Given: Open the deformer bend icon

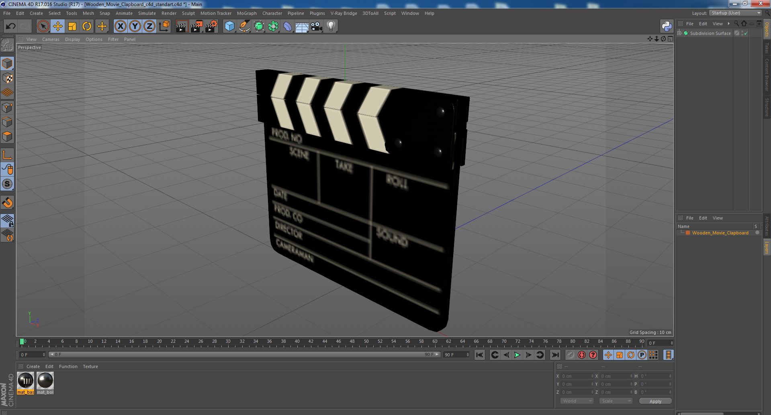Looking at the screenshot, I should click(x=288, y=26).
